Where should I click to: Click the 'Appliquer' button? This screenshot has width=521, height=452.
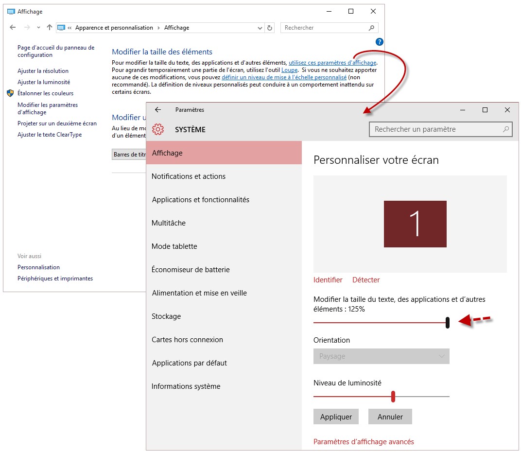[x=336, y=417]
